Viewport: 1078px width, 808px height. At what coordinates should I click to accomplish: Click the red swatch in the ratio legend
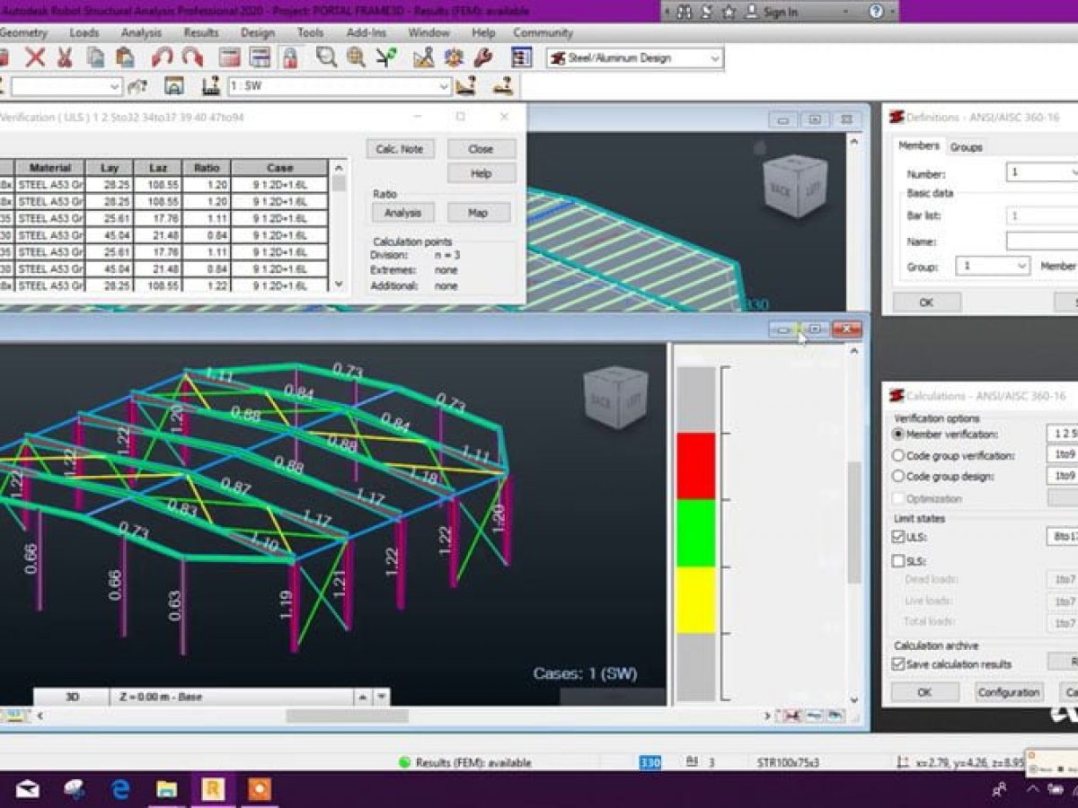696,466
